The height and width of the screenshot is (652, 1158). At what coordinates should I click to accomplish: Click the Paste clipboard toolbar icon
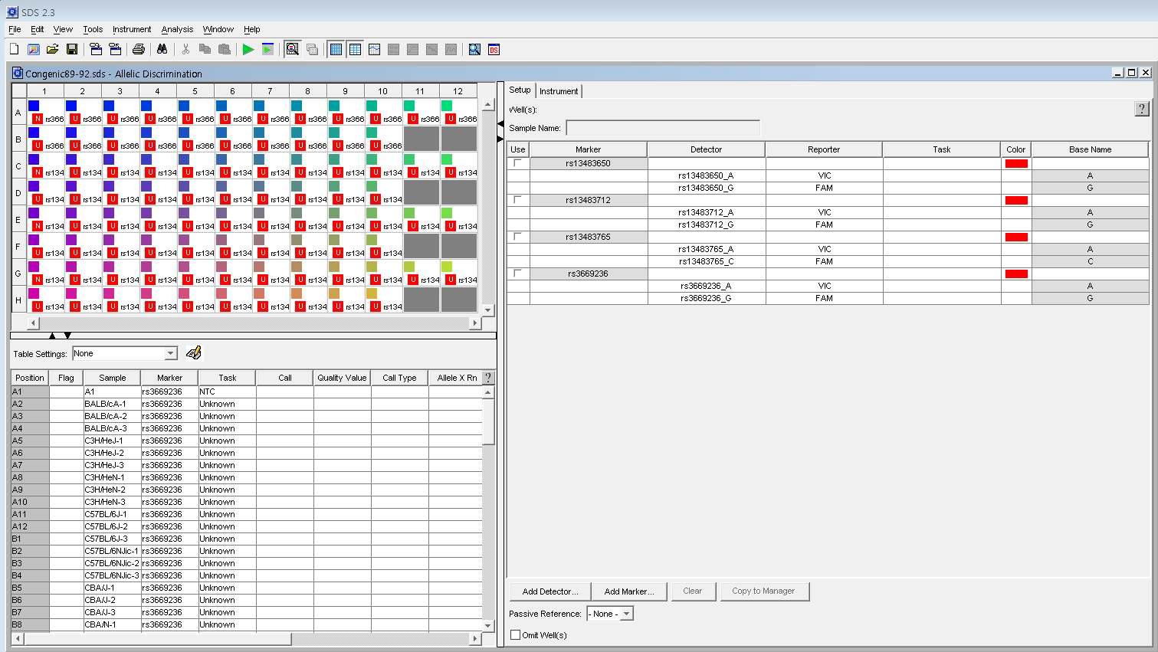225,49
